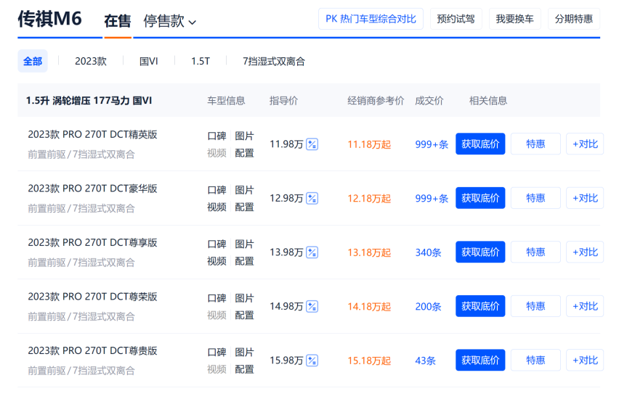Filter by 2023款
This screenshot has height=399, width=619.
click(x=91, y=61)
